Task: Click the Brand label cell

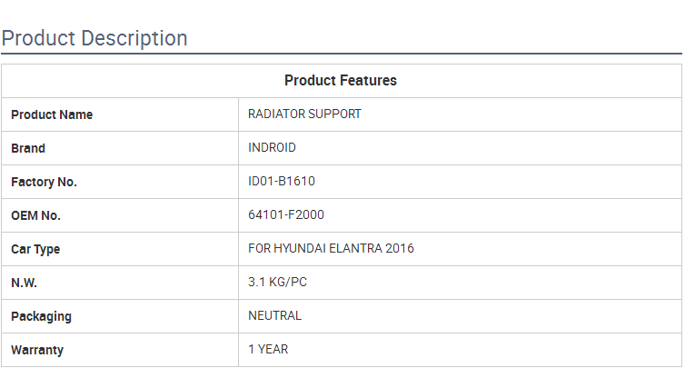Action: [x=28, y=148]
